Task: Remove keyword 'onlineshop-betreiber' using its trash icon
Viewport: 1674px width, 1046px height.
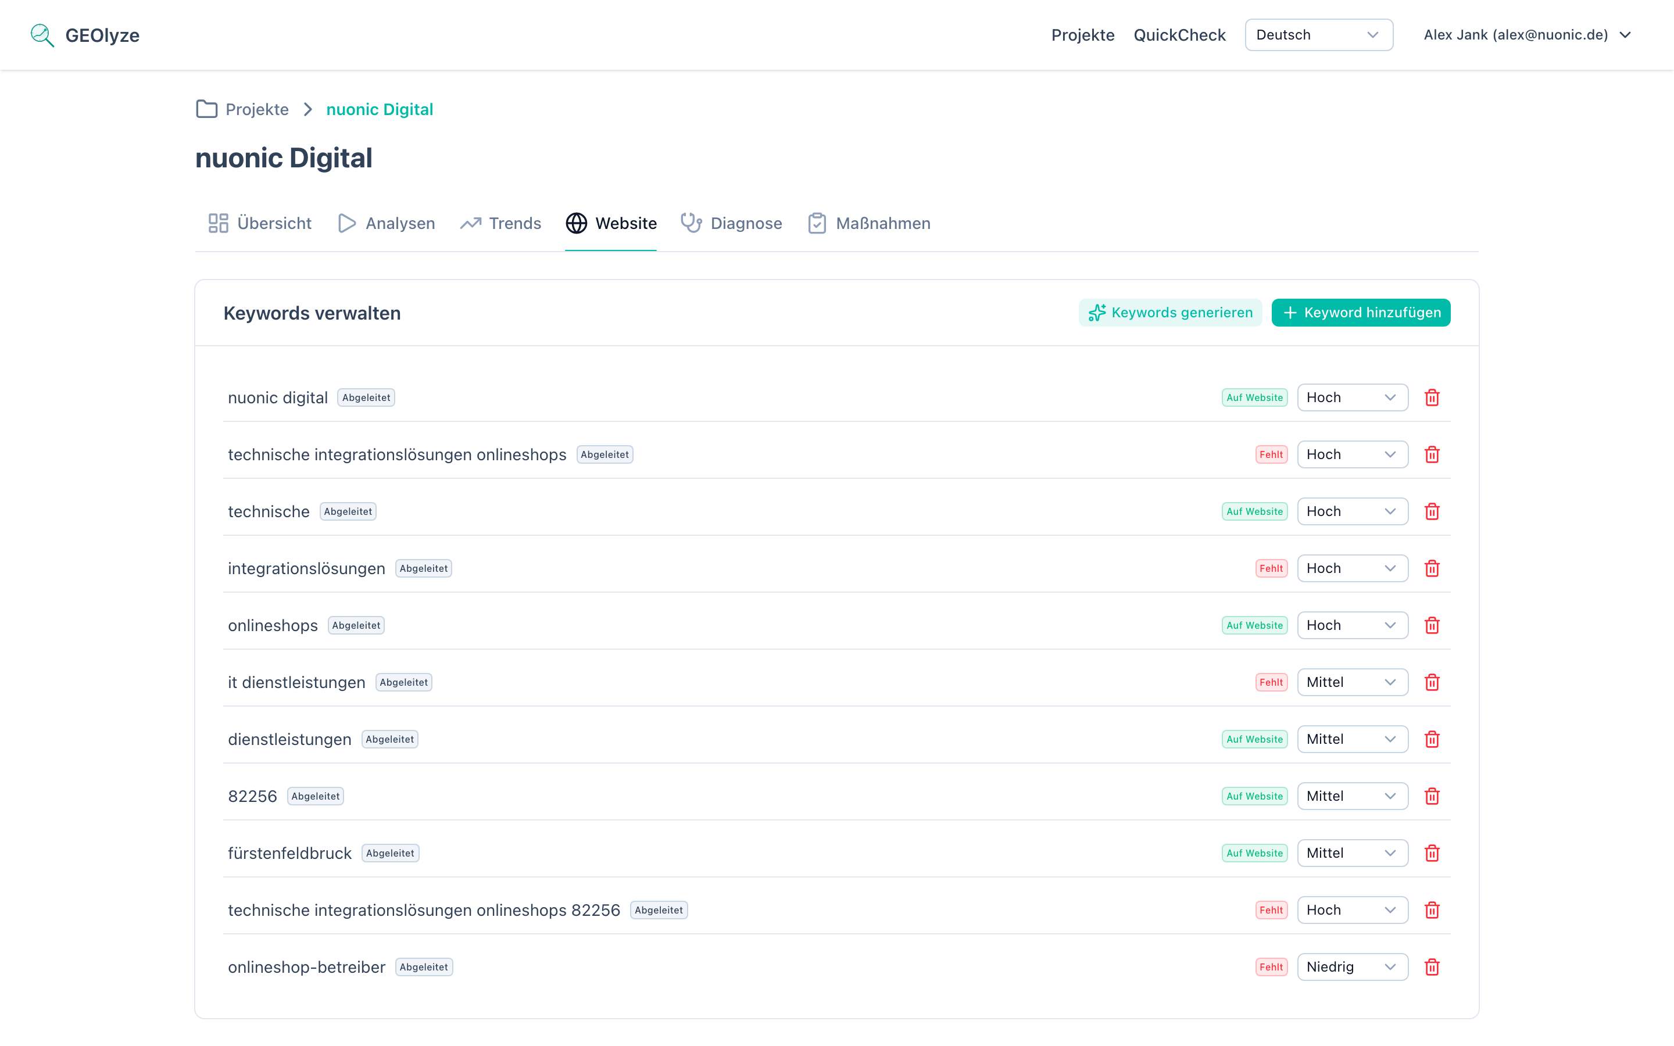Action: coord(1433,966)
